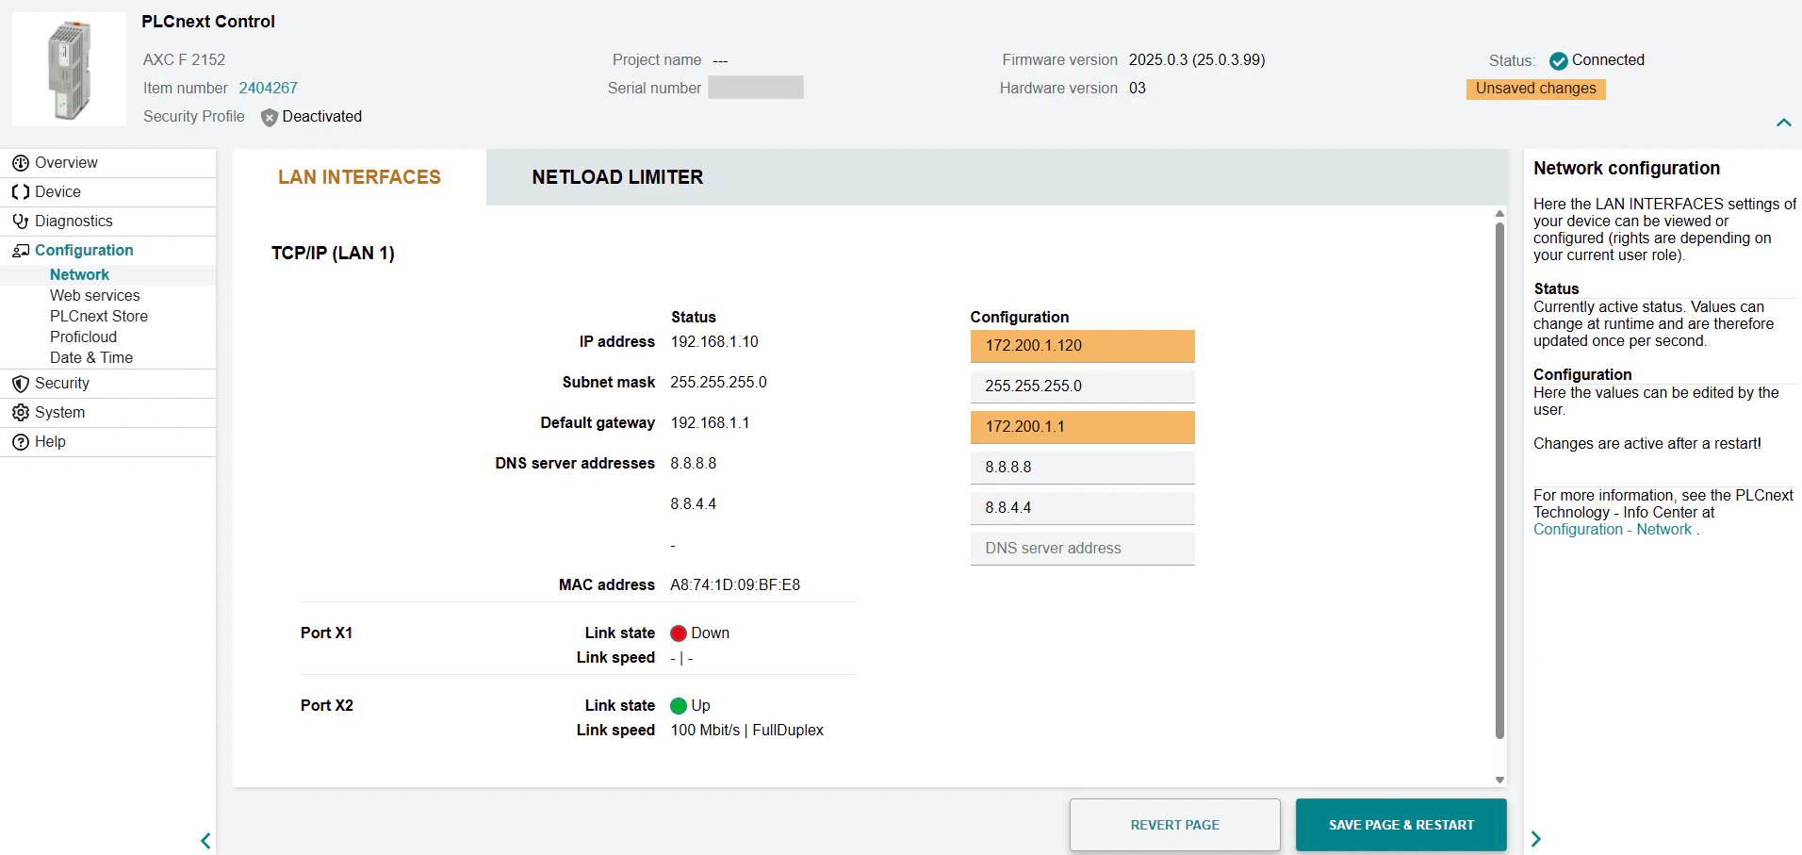Viewport: 1802px width, 855px height.
Task: Click the Network configuration help heading
Action: pos(1627,169)
